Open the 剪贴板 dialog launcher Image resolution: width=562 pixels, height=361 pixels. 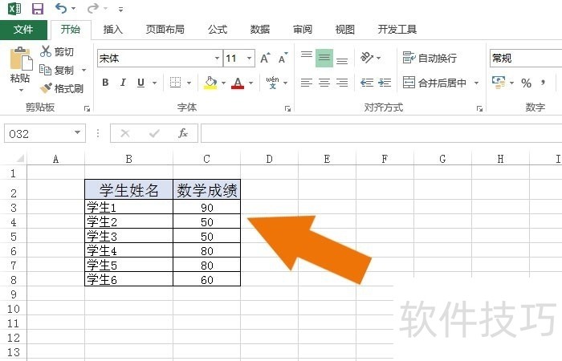pos(87,108)
